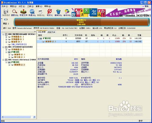152x123 pixels.
Task: Click the data recovery advertisement banner
Action: [x=111, y=13]
